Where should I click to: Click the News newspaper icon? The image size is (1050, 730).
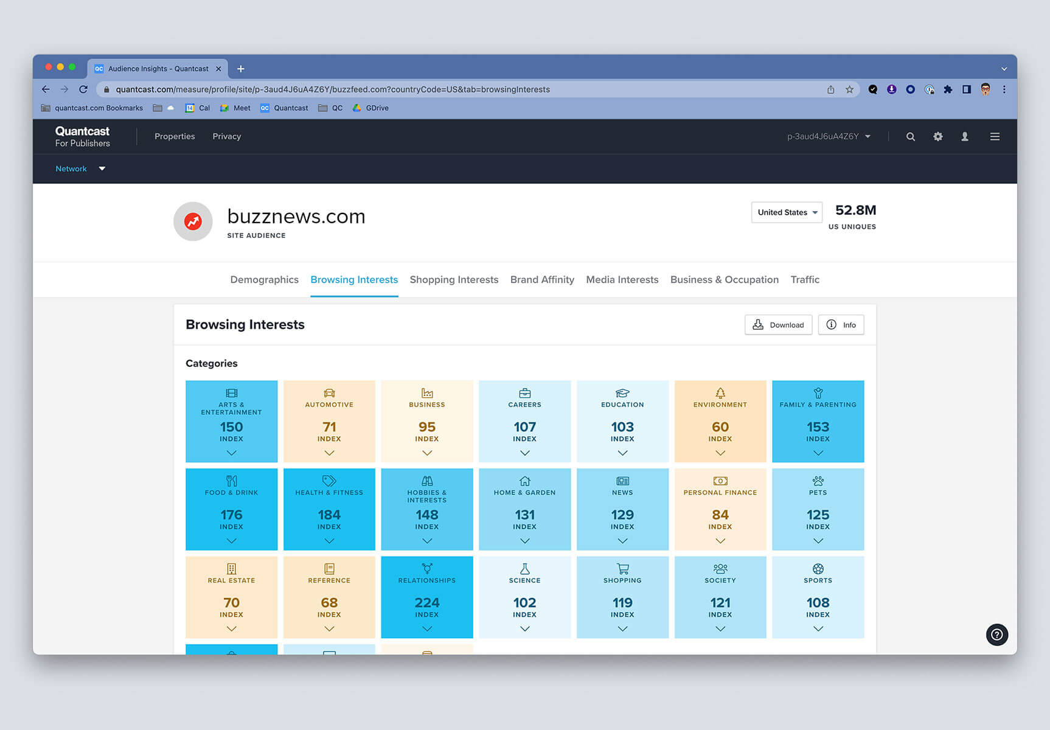pyautogui.click(x=622, y=481)
